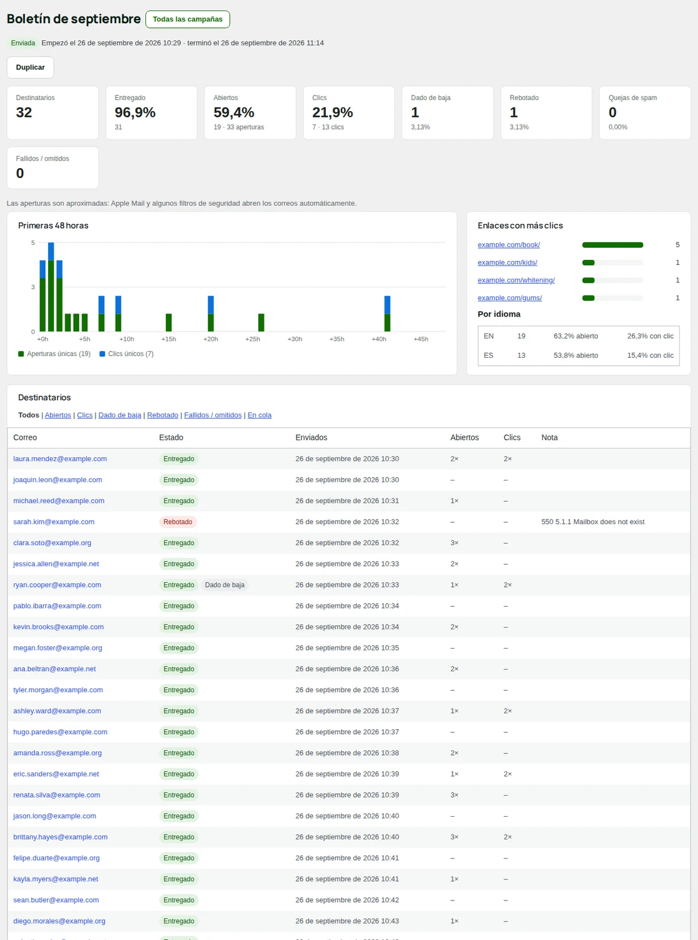Click the "Todas las campañas" button
This screenshot has width=698, height=940.
(x=187, y=19)
